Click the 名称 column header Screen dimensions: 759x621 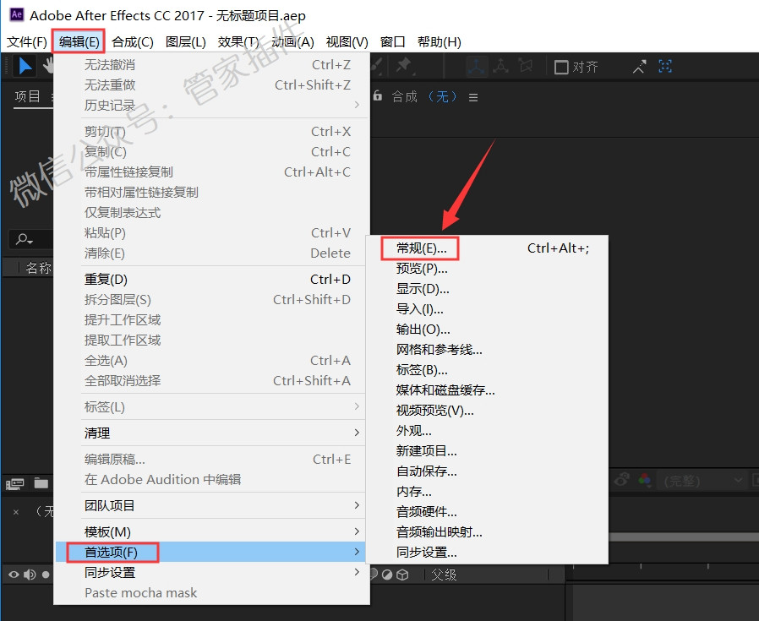[38, 268]
